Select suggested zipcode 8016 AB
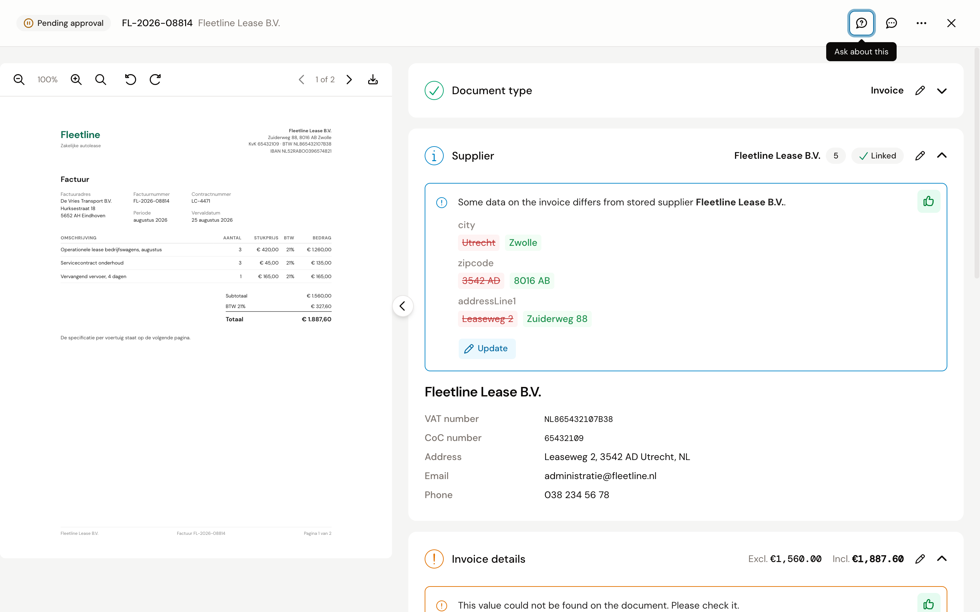 (532, 280)
